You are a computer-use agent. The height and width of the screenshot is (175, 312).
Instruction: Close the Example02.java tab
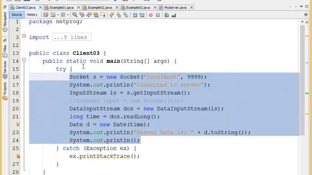point(117,8)
